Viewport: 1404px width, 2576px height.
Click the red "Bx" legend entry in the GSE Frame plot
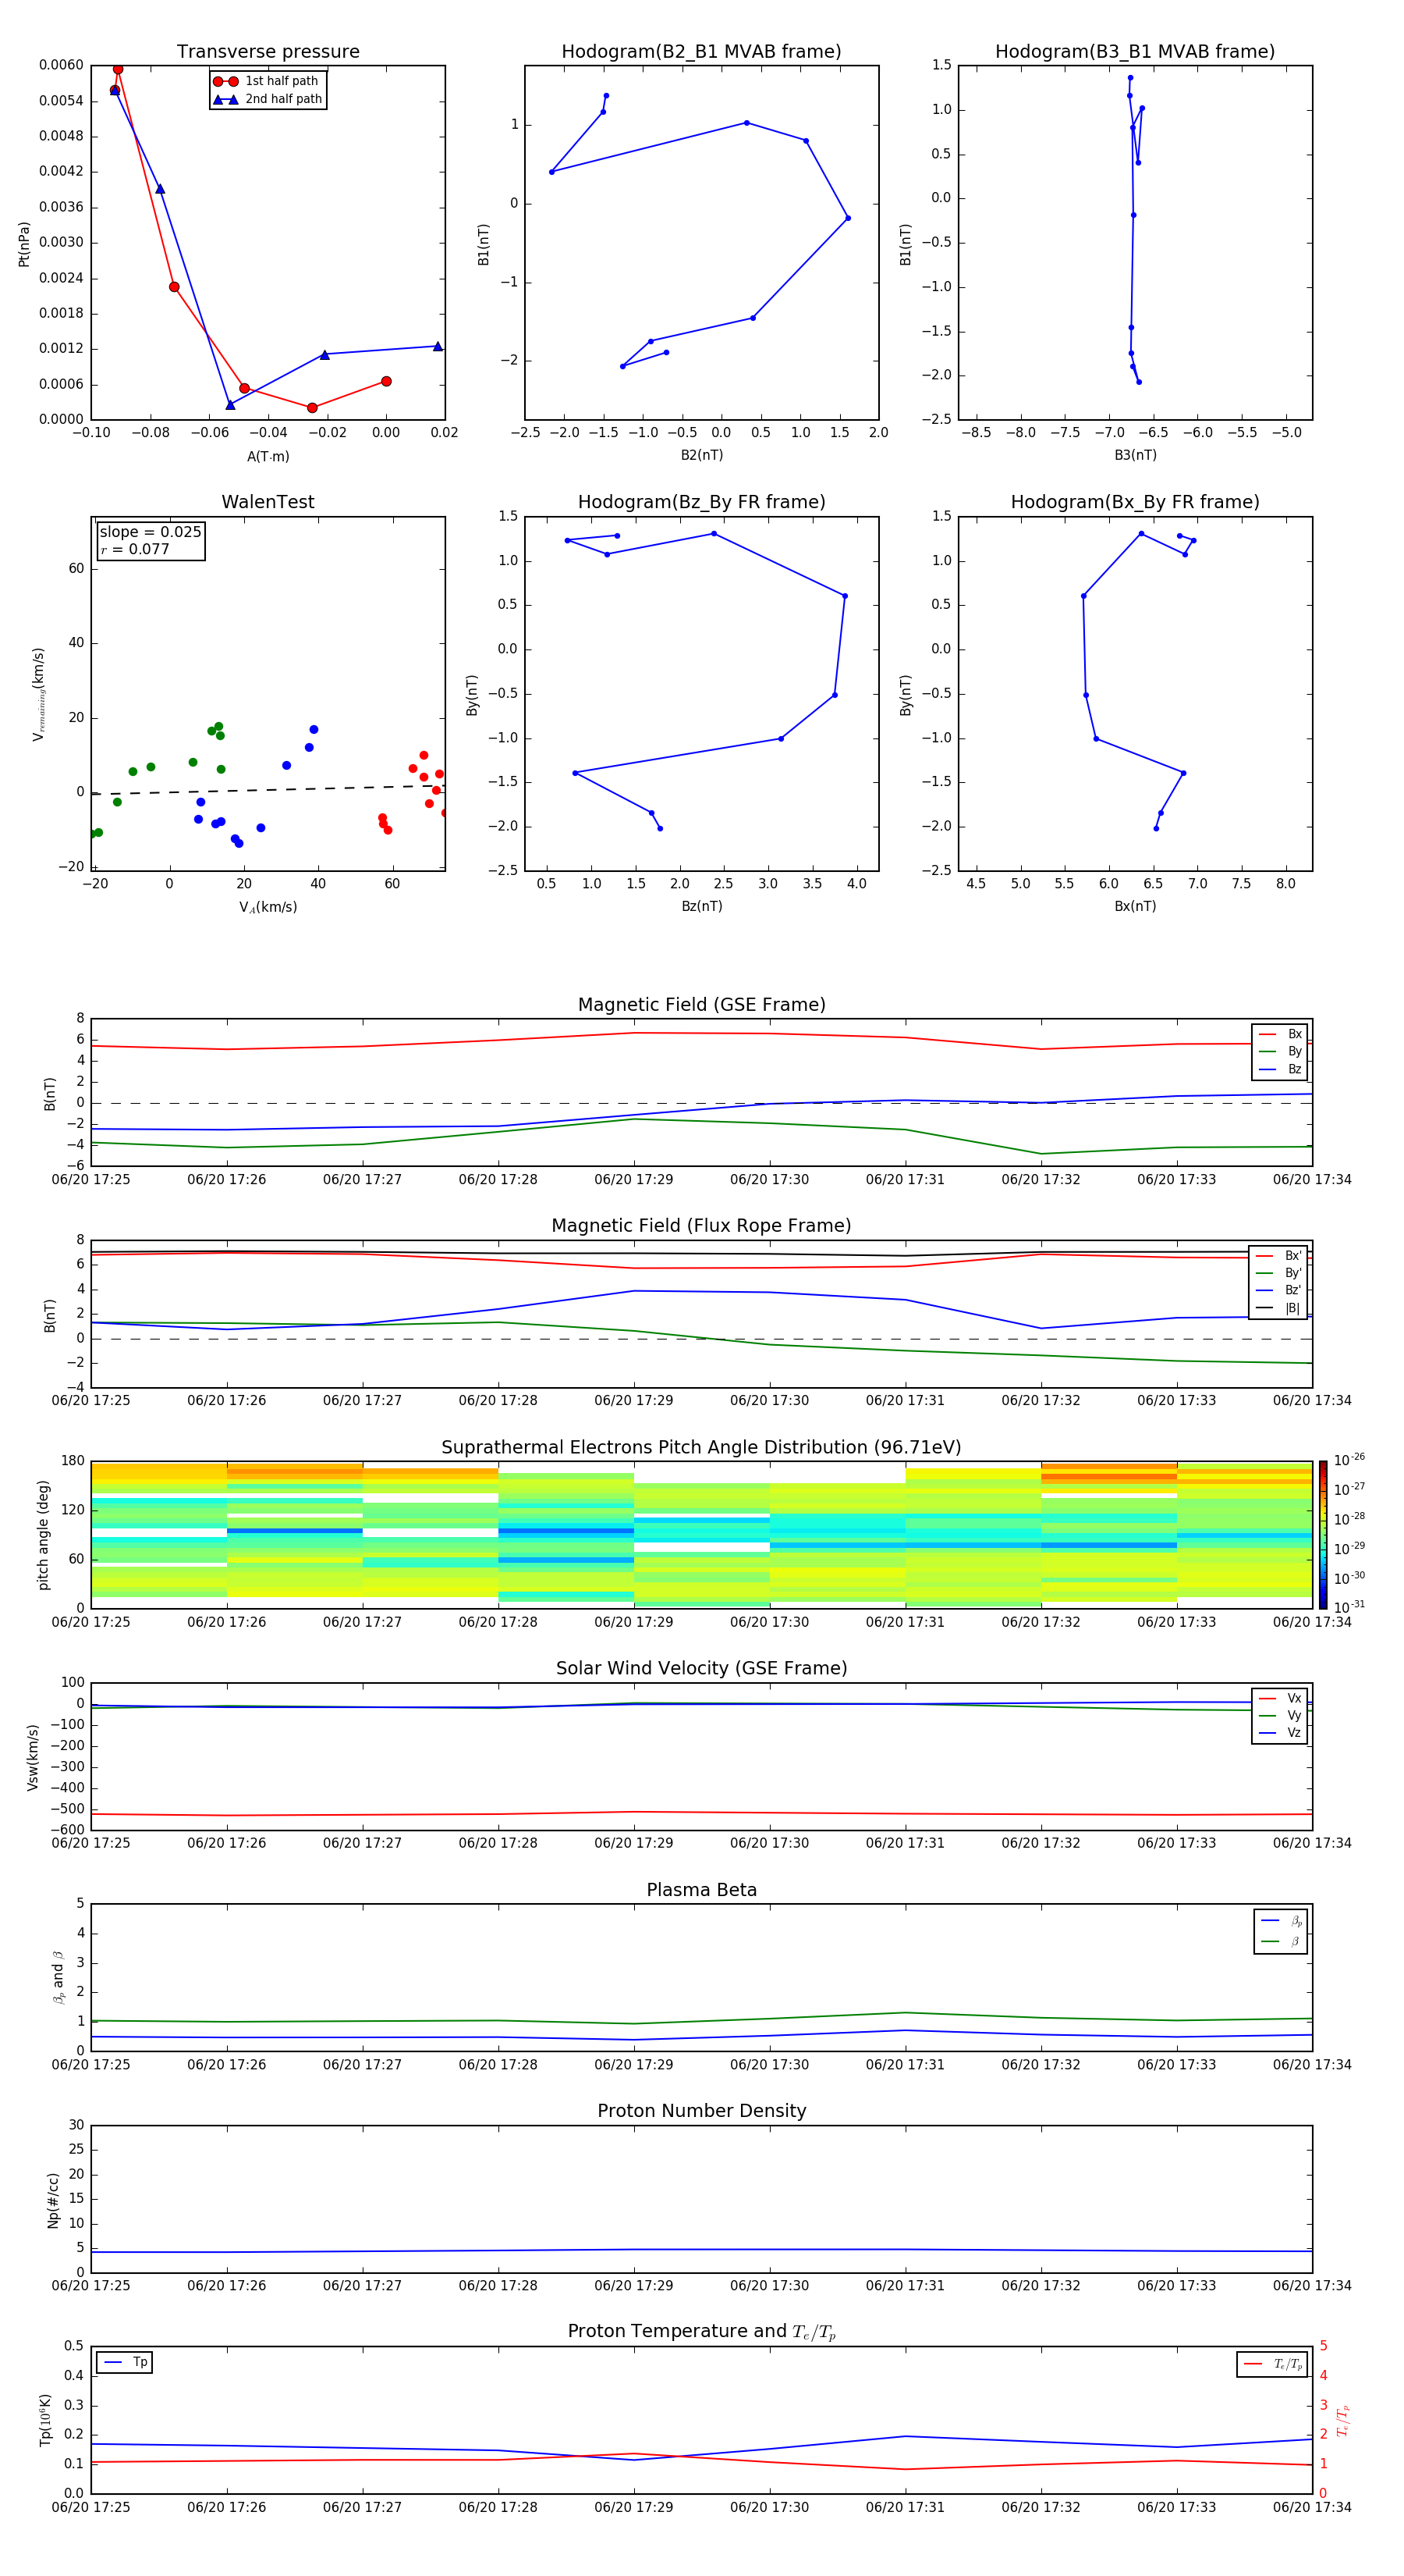click(x=1280, y=1034)
